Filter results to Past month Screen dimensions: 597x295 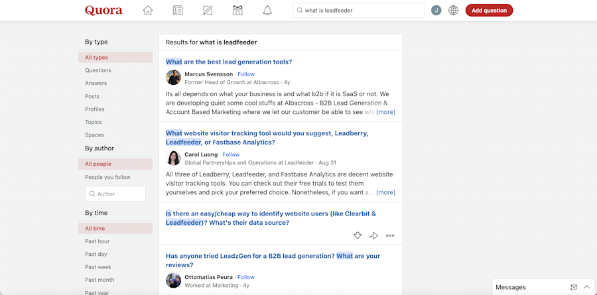coord(99,280)
